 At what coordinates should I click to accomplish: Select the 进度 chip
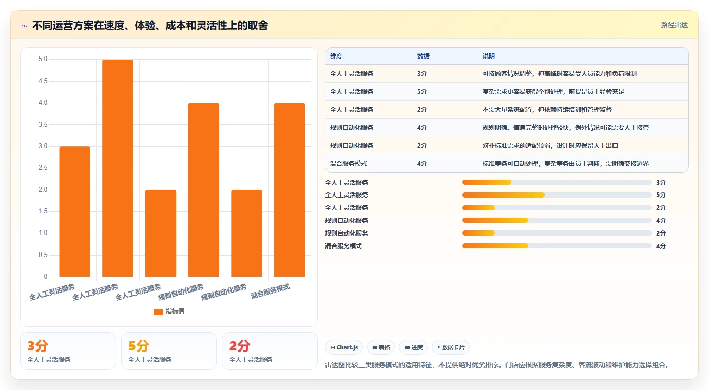pos(413,347)
